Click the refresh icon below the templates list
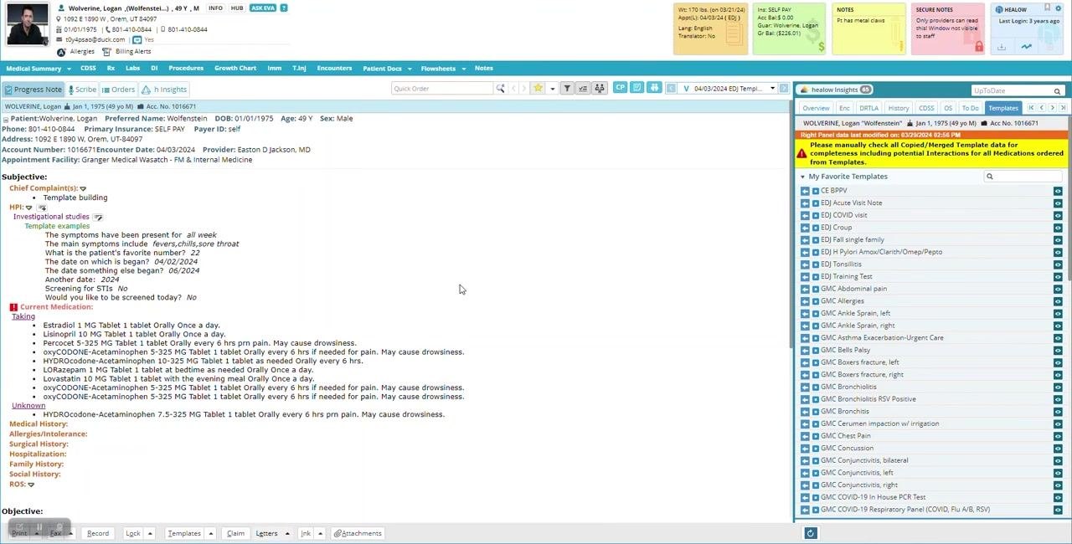This screenshot has height=544, width=1072. pyautogui.click(x=810, y=533)
